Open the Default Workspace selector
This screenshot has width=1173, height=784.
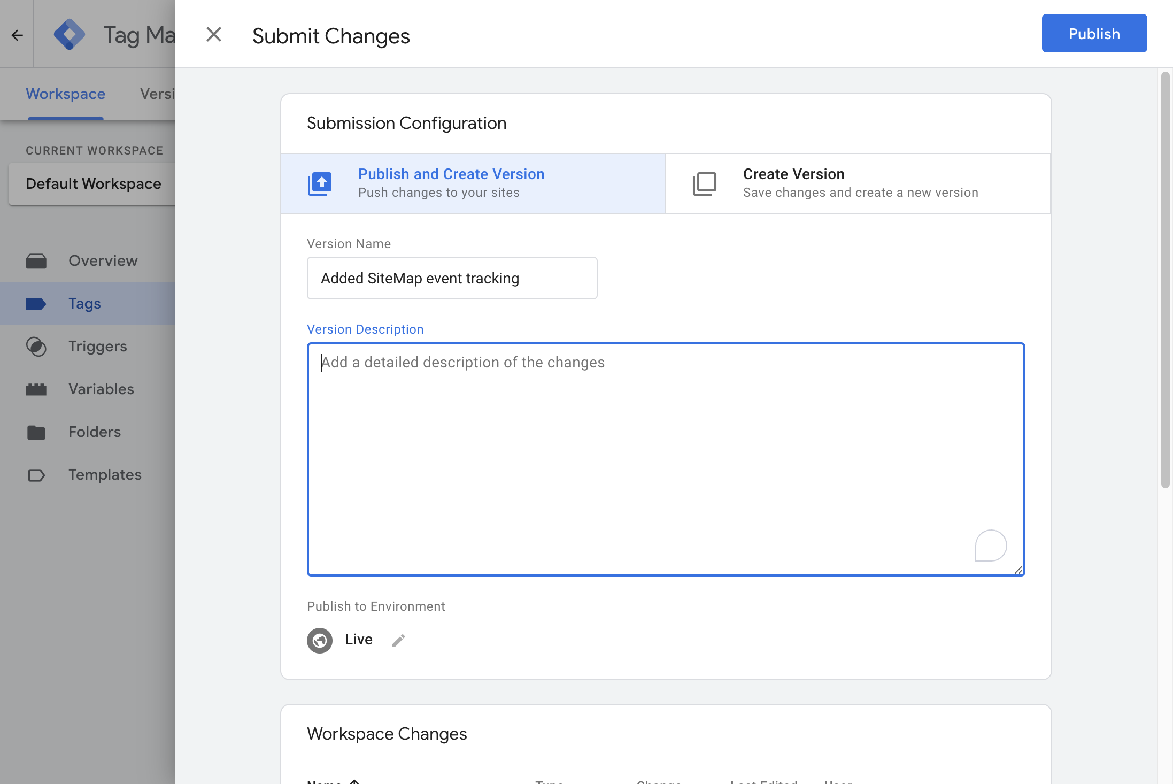coord(92,184)
